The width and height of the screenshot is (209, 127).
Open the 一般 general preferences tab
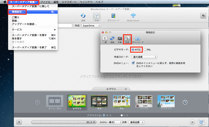pos(104,40)
